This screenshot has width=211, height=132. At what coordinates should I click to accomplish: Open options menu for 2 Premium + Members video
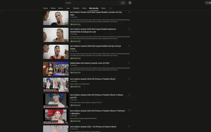point(129,110)
